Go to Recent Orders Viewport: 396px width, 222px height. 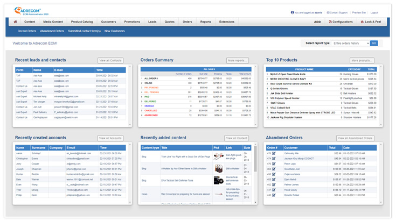pyautogui.click(x=27, y=31)
